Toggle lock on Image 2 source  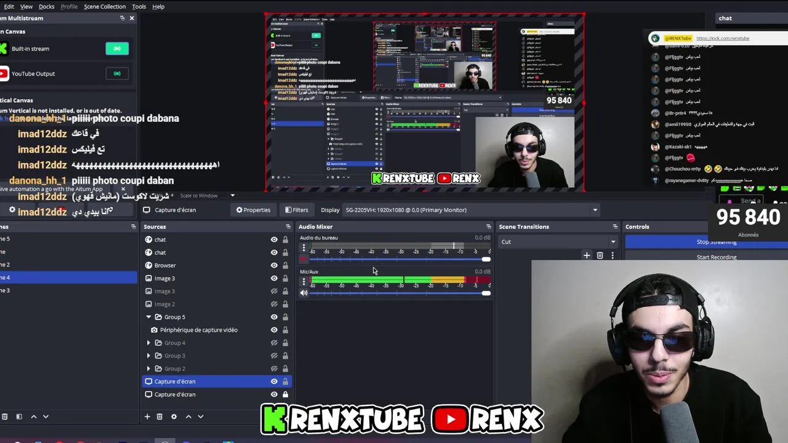[x=285, y=304]
